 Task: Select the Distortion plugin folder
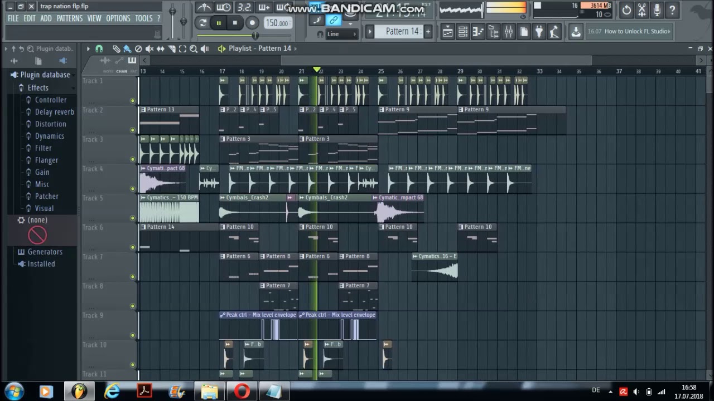pos(51,124)
